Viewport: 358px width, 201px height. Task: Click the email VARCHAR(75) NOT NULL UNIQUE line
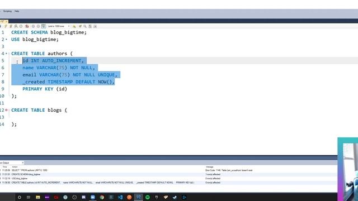tap(69, 75)
